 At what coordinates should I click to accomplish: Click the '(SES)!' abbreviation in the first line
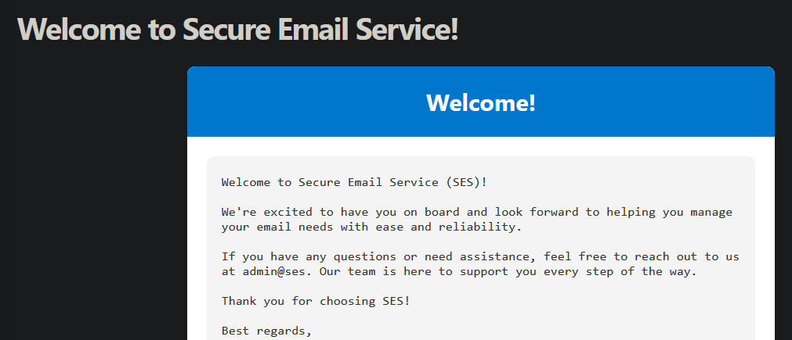467,182
